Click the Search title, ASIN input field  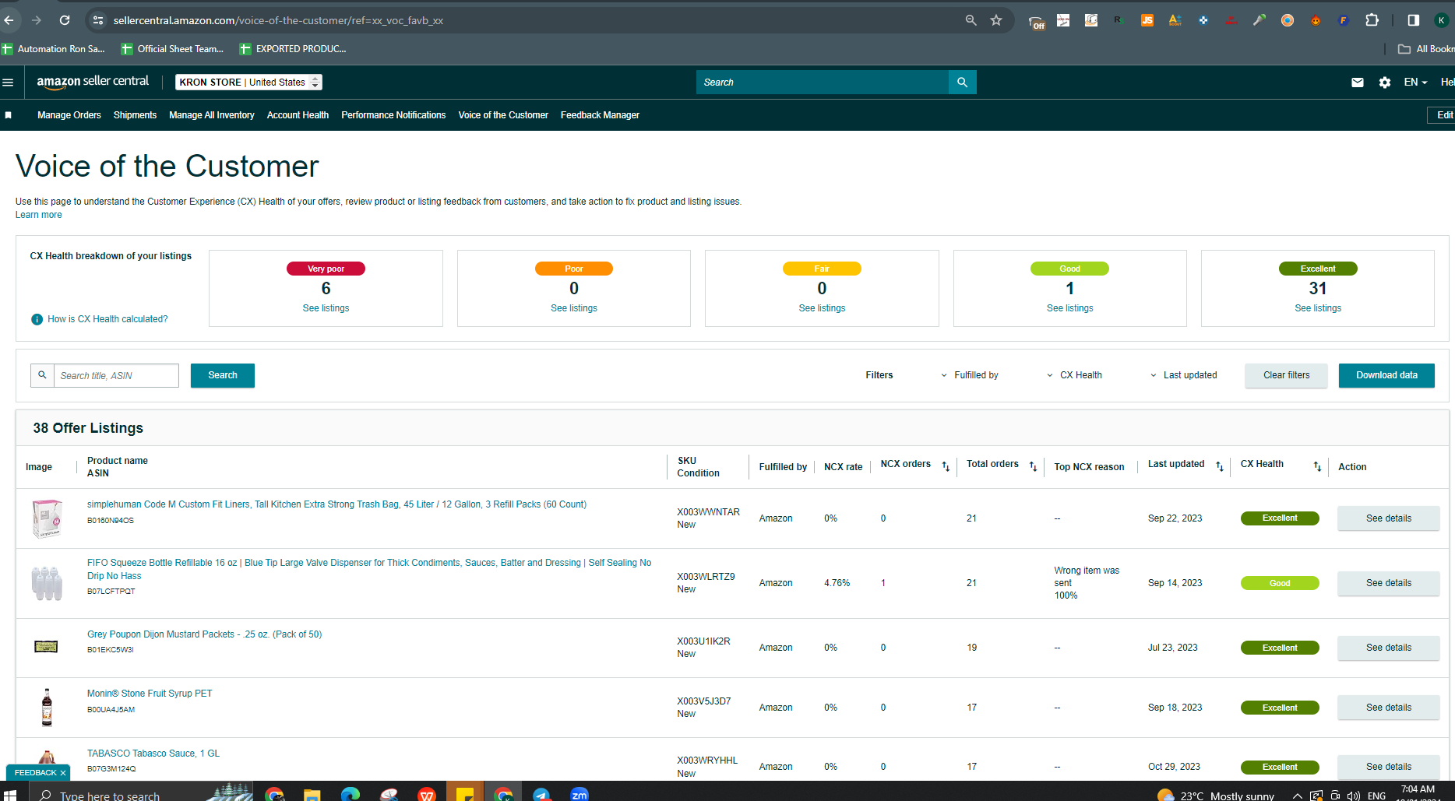pos(116,375)
